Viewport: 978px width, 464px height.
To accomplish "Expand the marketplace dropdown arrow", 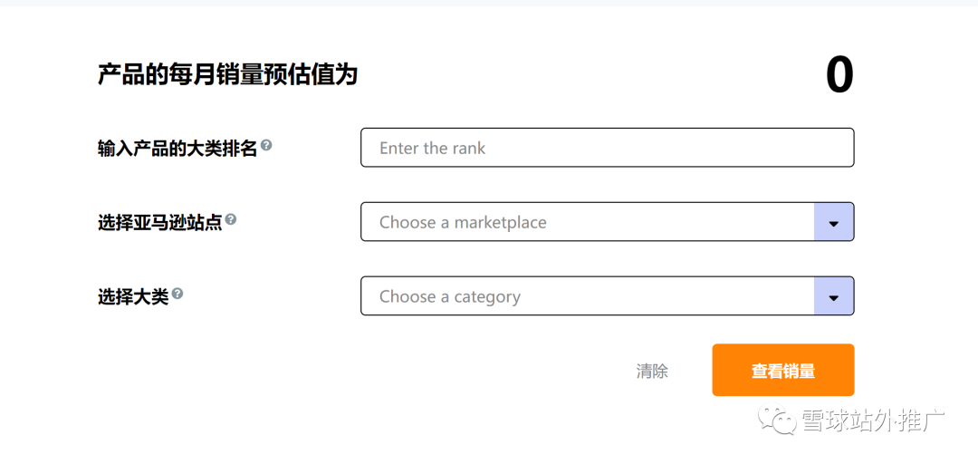I will tap(834, 222).
